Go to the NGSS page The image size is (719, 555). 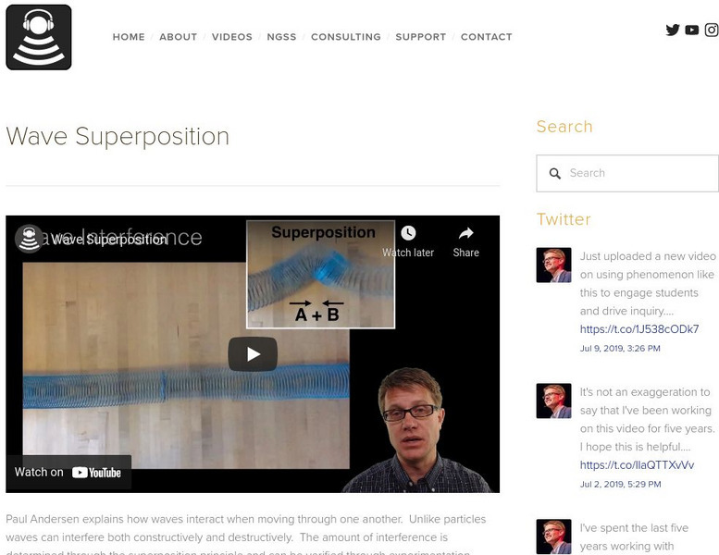281,37
